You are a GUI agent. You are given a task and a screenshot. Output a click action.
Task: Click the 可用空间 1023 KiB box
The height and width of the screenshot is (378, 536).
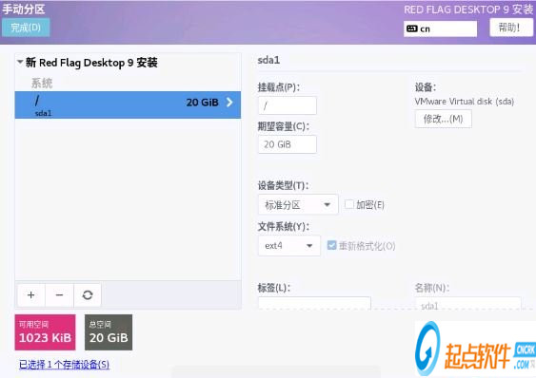pyautogui.click(x=45, y=332)
